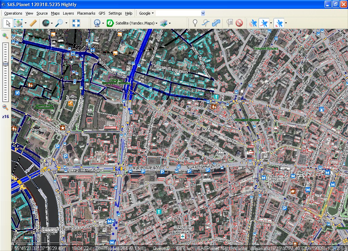348x251 pixels.
Task: Open the placemark manager list
Action: [230, 23]
